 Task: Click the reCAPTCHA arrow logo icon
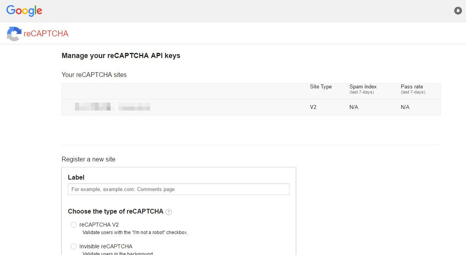14,34
